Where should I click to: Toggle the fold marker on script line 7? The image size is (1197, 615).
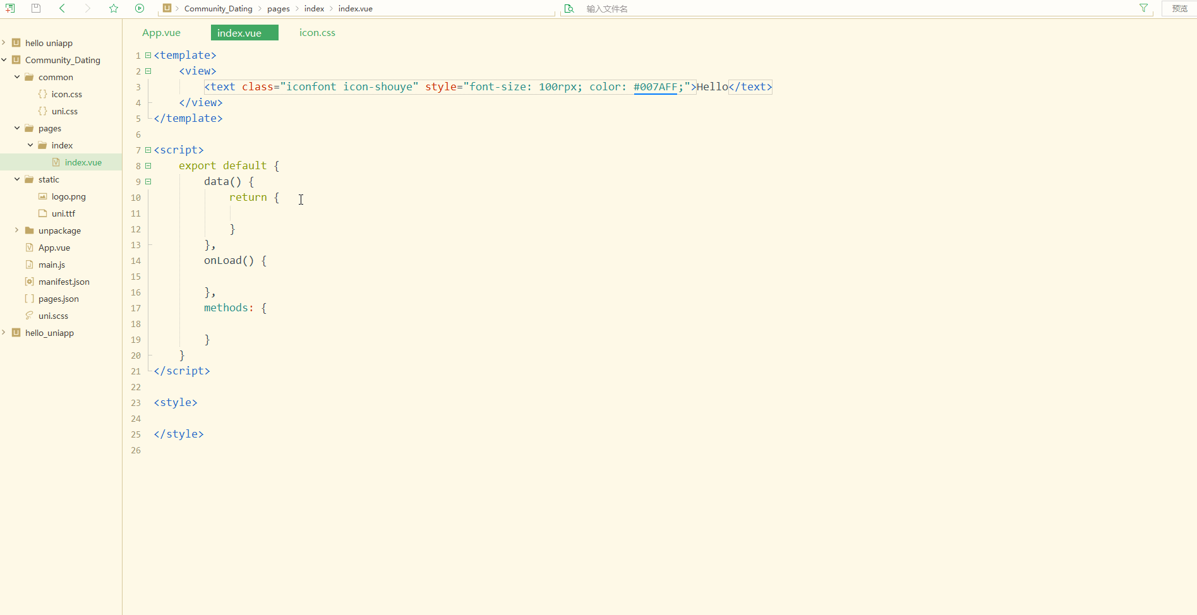[x=148, y=150]
